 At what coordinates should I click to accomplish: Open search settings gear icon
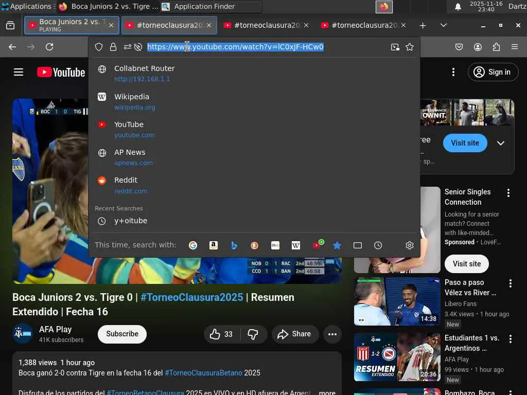(x=409, y=245)
